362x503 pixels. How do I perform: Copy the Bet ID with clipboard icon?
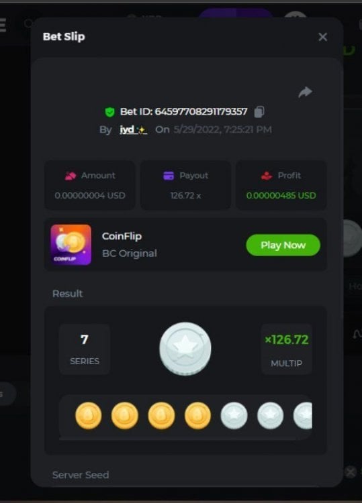259,111
